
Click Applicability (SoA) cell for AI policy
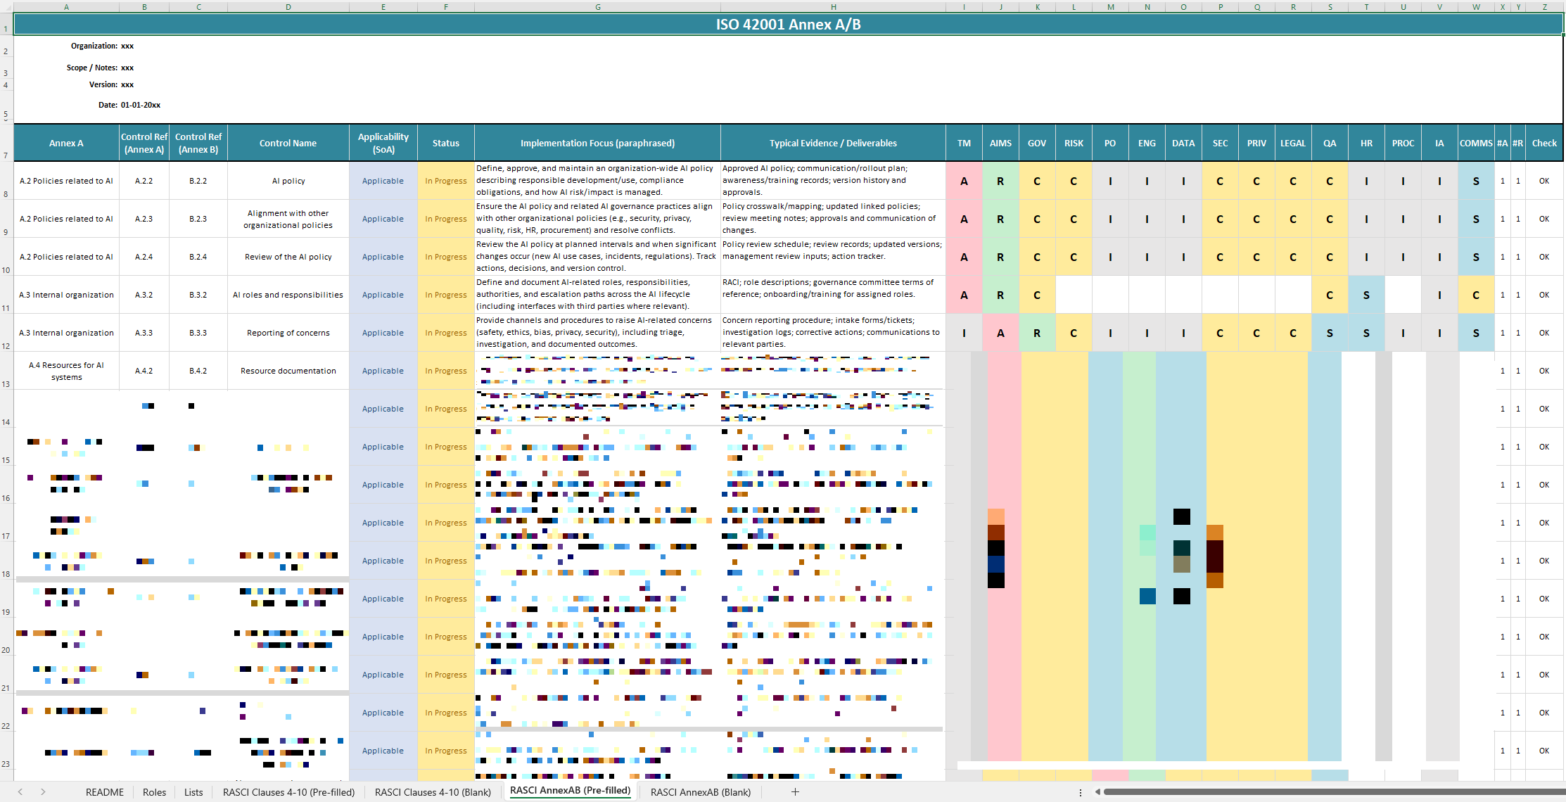click(x=383, y=181)
